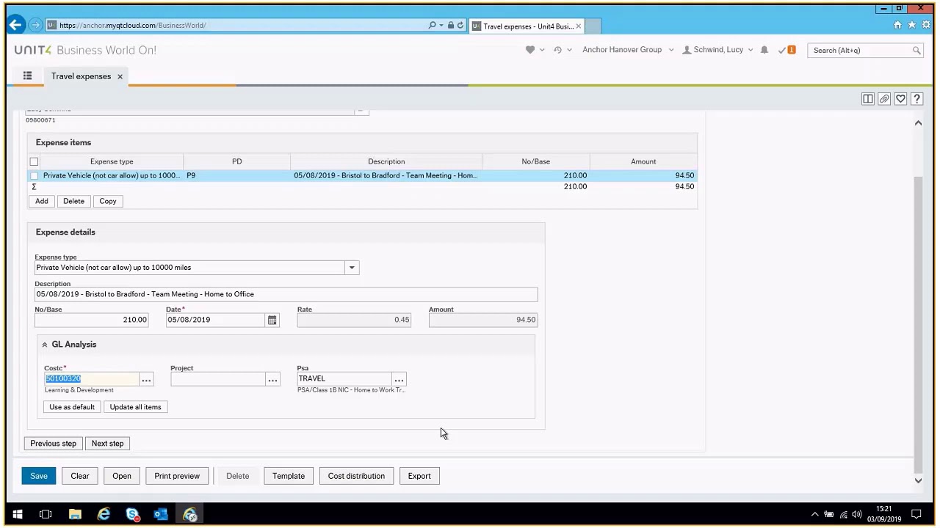Open the recent history clock icon
This screenshot has width=940, height=528.
[x=558, y=50]
